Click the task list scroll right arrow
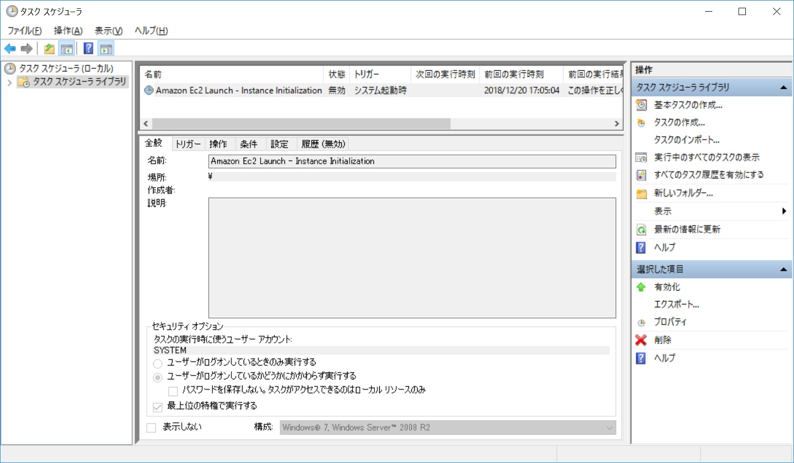This screenshot has width=794, height=463. [617, 123]
